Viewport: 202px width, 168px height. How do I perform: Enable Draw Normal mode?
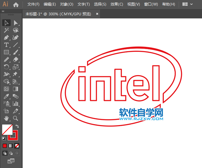(x=5, y=153)
